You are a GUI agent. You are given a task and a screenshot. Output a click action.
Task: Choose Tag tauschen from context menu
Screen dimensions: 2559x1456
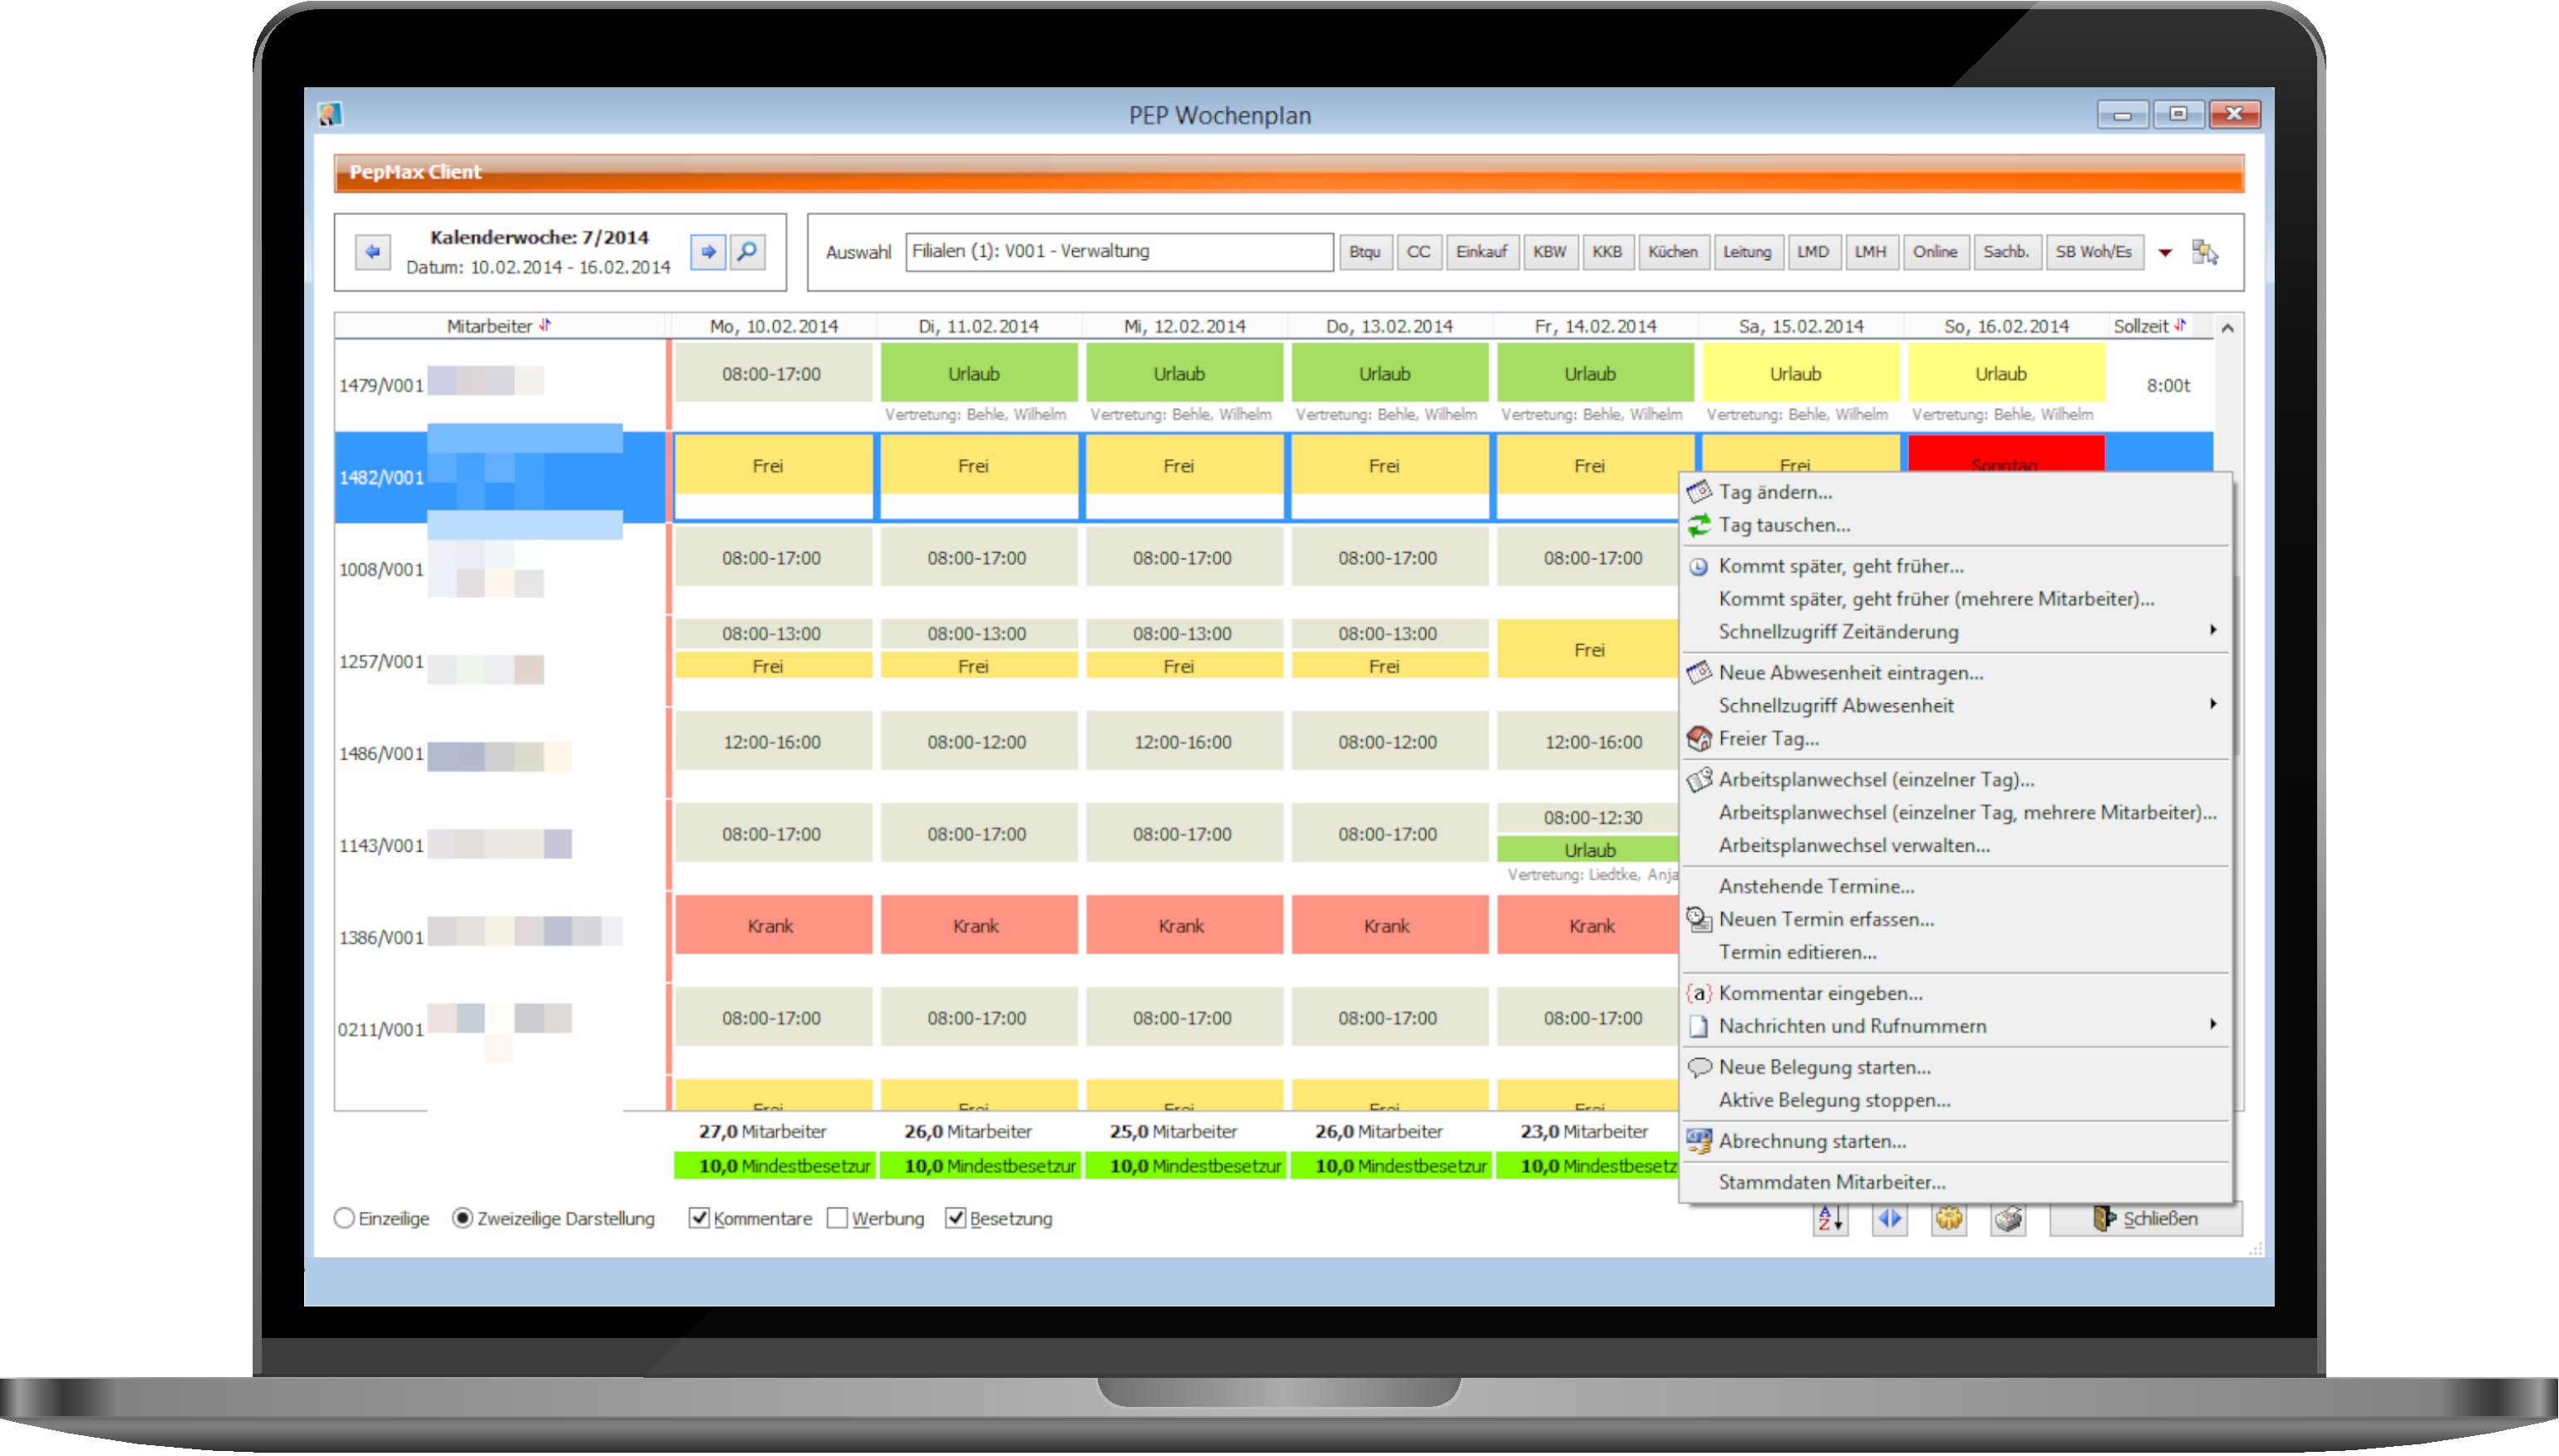[1957, 525]
